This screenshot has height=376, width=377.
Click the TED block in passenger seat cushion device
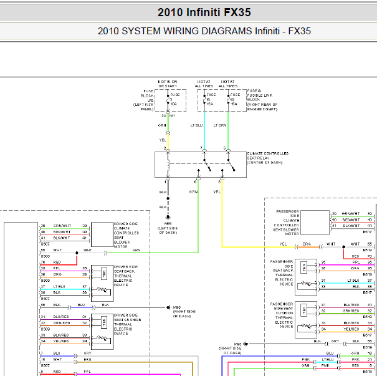(304, 310)
